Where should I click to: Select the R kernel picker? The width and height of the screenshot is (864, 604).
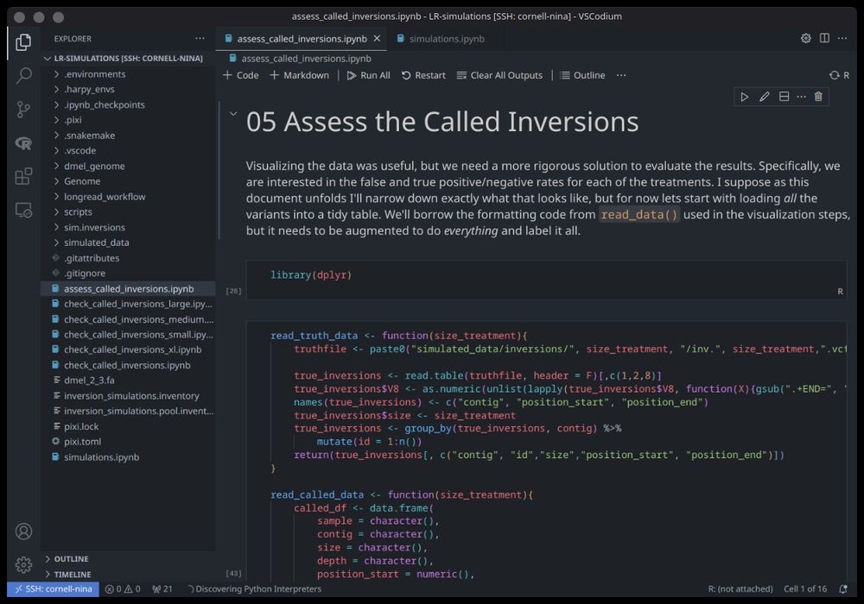tap(839, 75)
